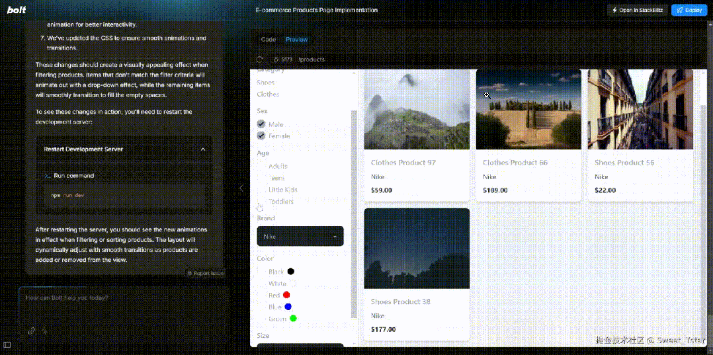Open the project in StackBlitz
Image resolution: width=713 pixels, height=355 pixels.
pos(636,10)
